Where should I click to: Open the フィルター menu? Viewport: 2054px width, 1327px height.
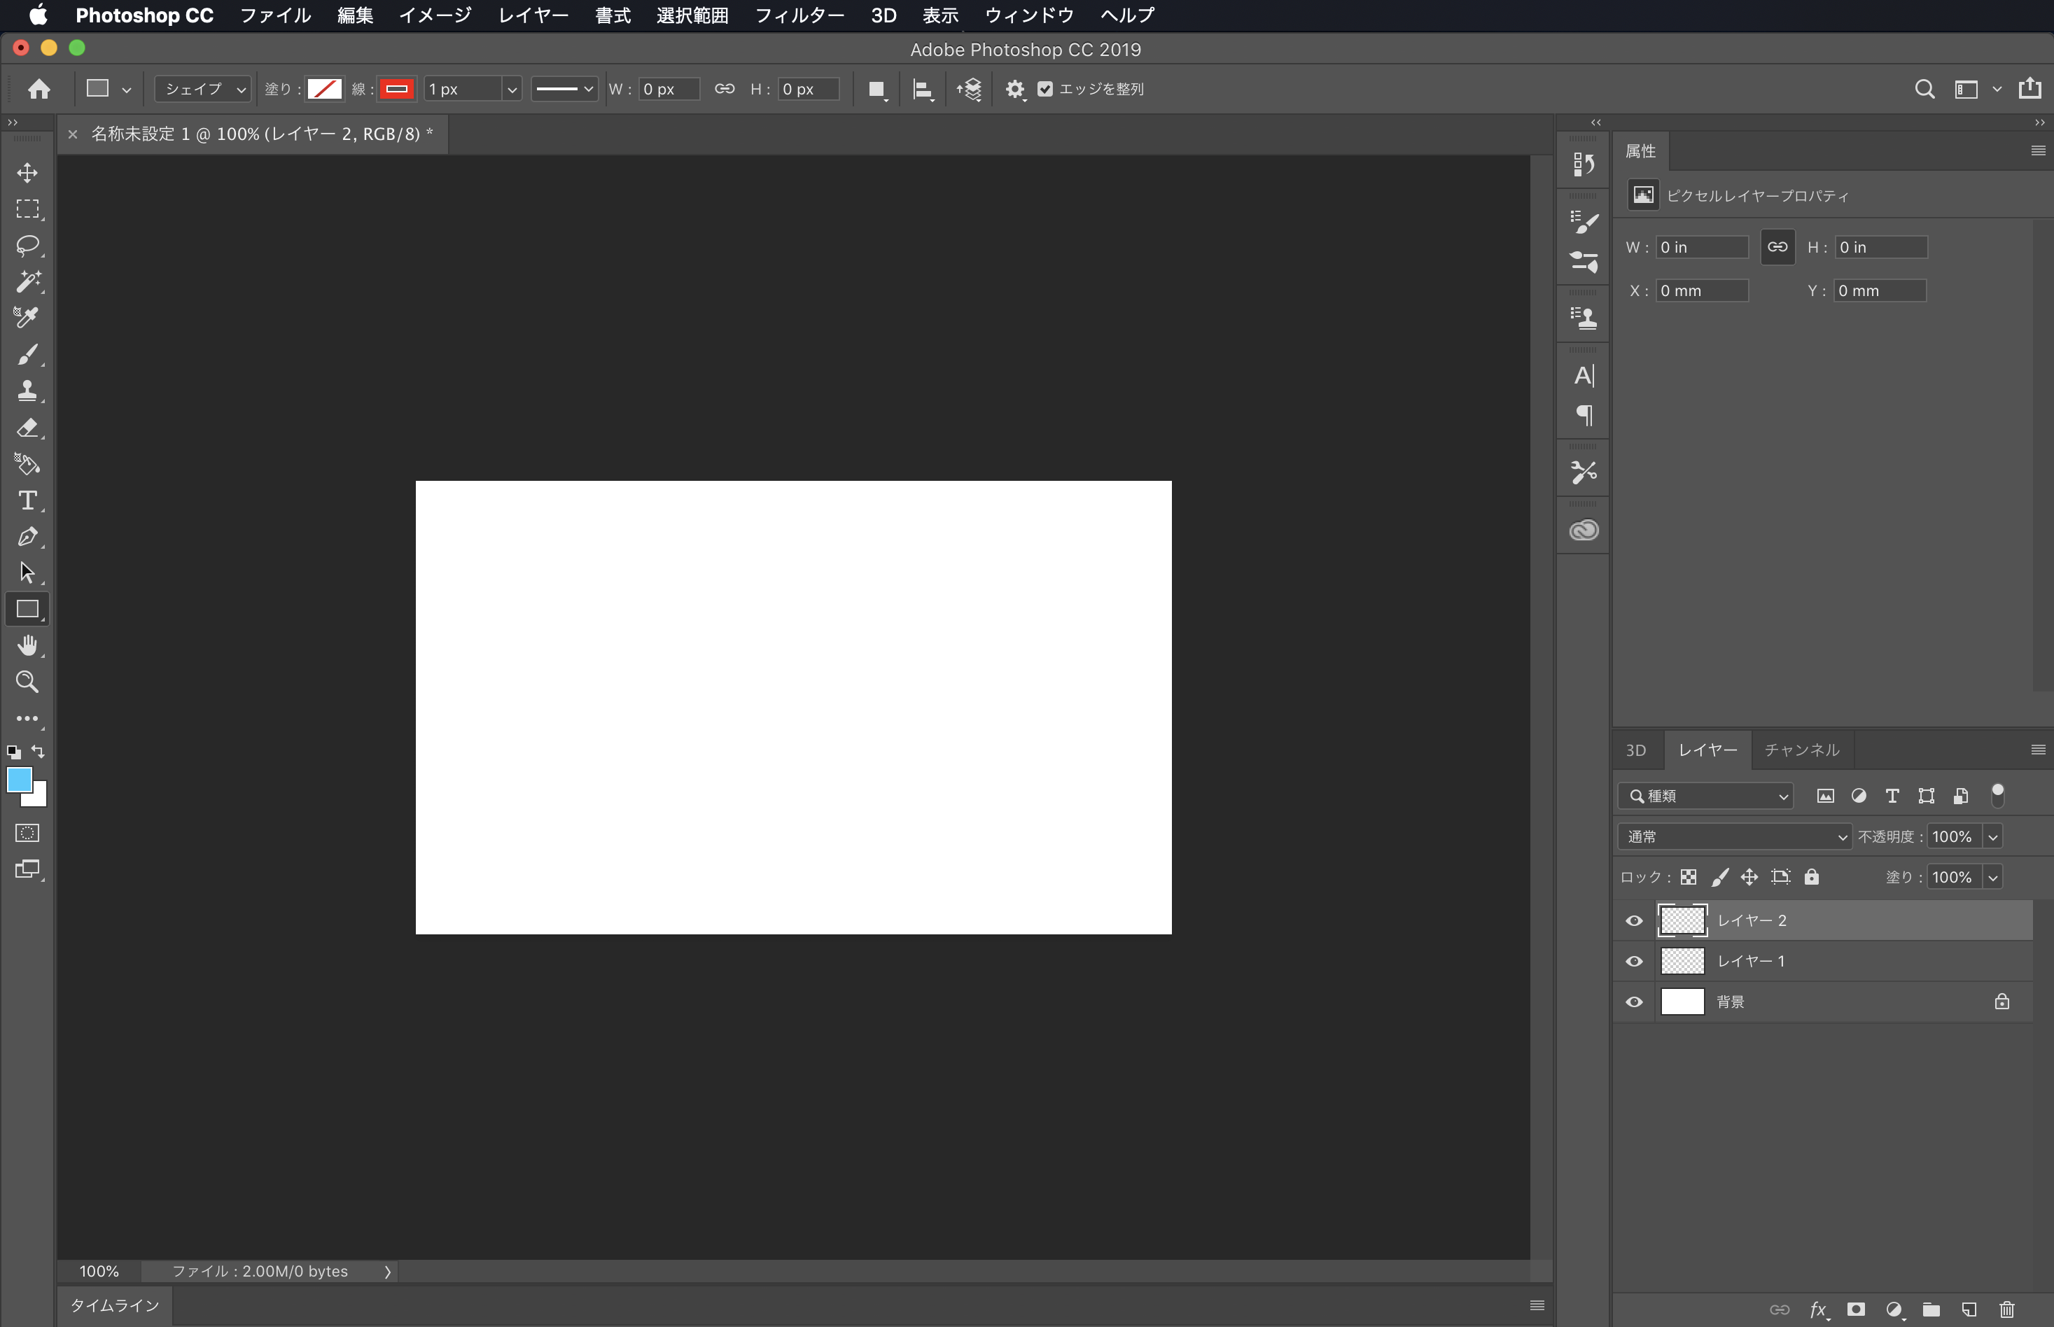[799, 15]
